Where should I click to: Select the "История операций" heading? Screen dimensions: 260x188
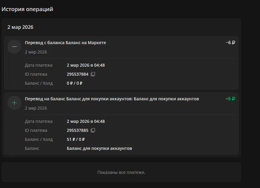(27, 9)
